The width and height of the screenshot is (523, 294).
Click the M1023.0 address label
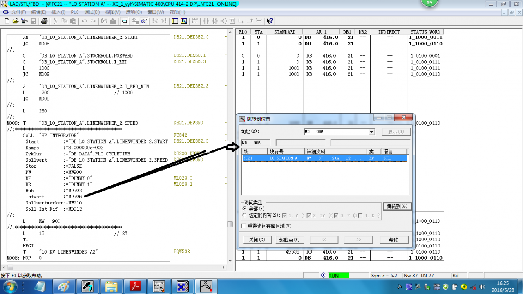(183, 178)
